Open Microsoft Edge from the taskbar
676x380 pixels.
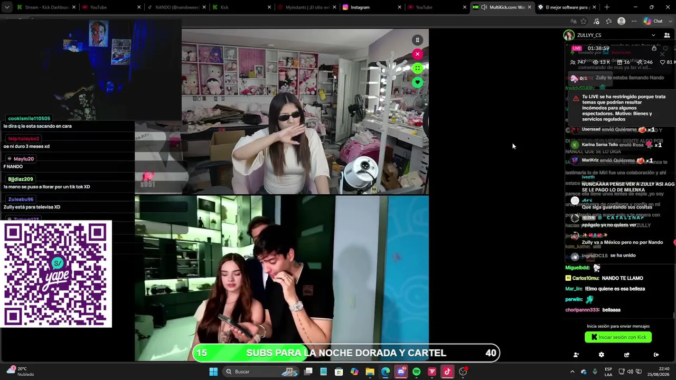pos(386,372)
